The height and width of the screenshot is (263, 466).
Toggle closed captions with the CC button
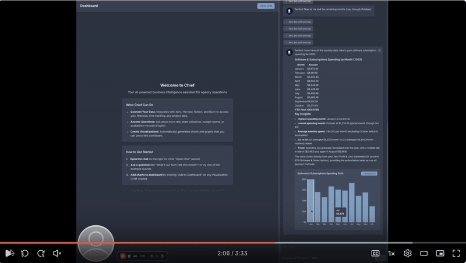click(376, 253)
